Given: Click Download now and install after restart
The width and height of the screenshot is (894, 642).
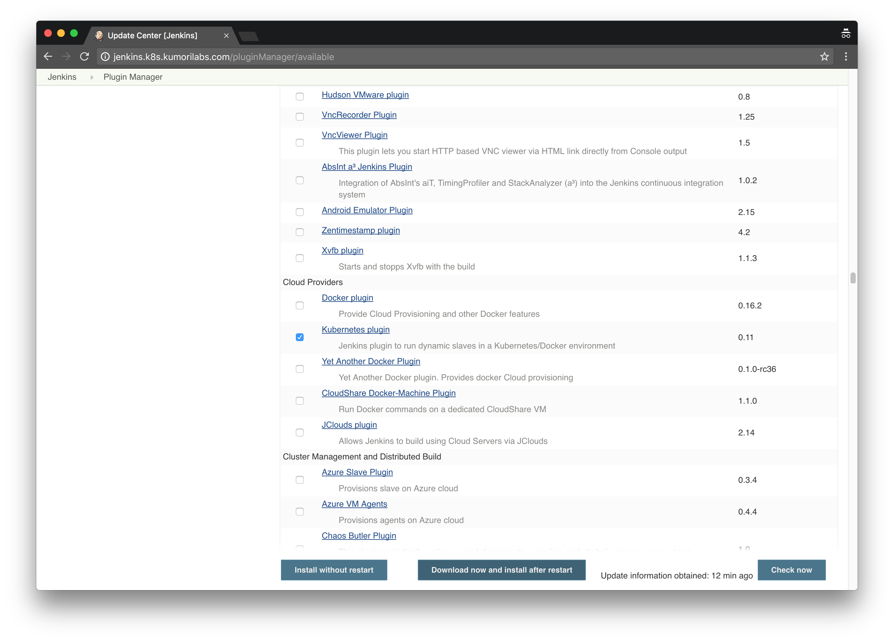Looking at the screenshot, I should pyautogui.click(x=502, y=570).
